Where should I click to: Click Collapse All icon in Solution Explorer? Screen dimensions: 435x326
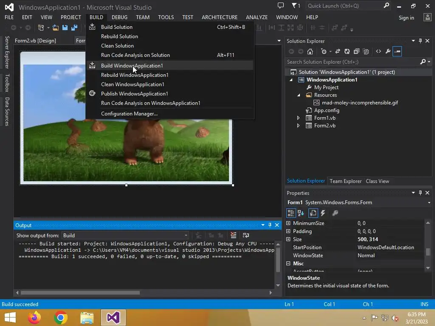(x=356, y=51)
